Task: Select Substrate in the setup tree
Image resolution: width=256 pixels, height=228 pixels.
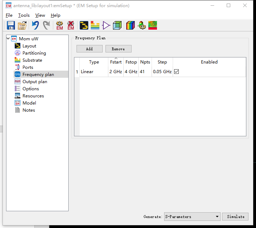Action: coord(32,60)
